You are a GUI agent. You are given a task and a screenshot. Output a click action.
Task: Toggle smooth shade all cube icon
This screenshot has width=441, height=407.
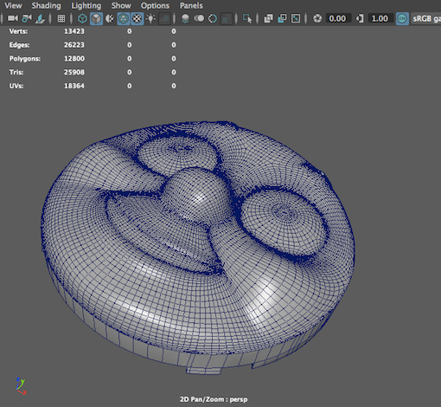click(x=96, y=19)
